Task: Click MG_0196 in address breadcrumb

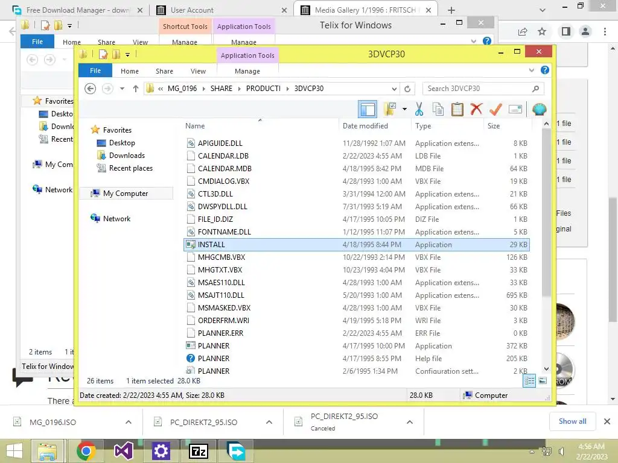Action: pyautogui.click(x=182, y=89)
